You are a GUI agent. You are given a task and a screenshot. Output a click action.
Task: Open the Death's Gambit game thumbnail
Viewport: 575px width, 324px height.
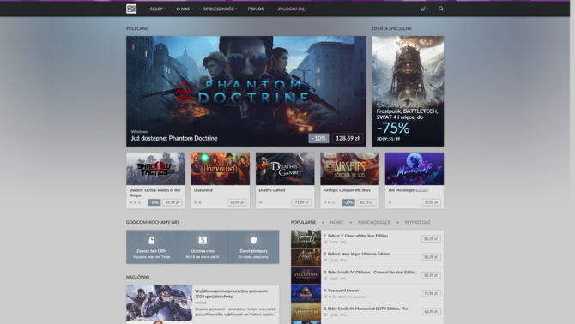click(x=285, y=169)
